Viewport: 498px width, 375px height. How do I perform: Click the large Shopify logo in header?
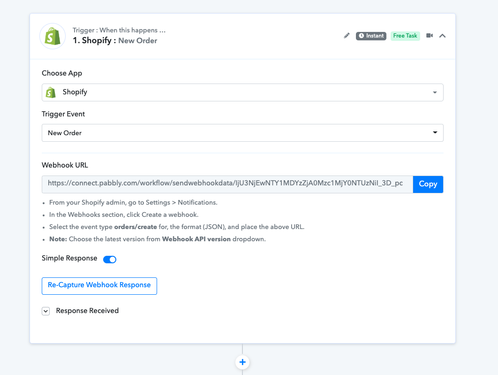53,36
